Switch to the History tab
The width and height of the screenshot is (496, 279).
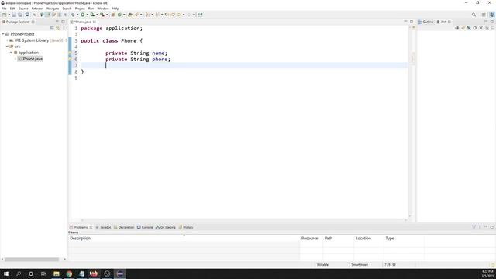[186, 227]
